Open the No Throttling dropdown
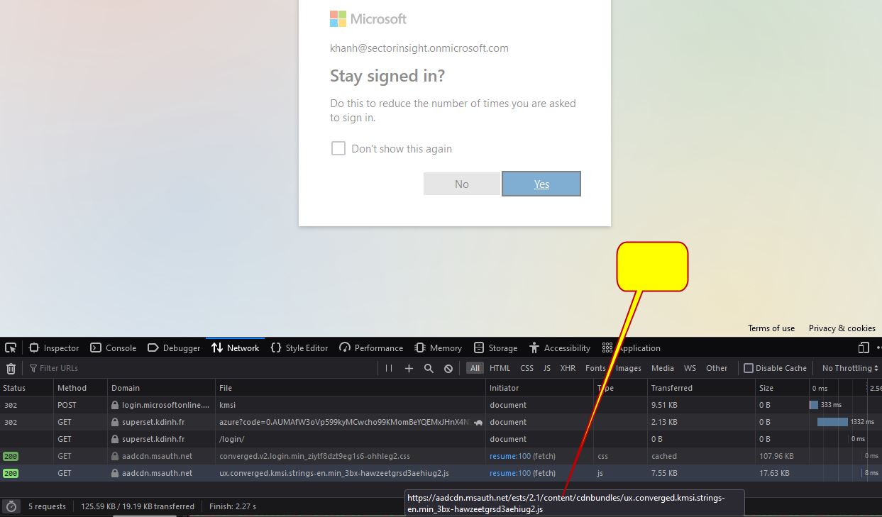Image resolution: width=882 pixels, height=517 pixels. point(850,368)
